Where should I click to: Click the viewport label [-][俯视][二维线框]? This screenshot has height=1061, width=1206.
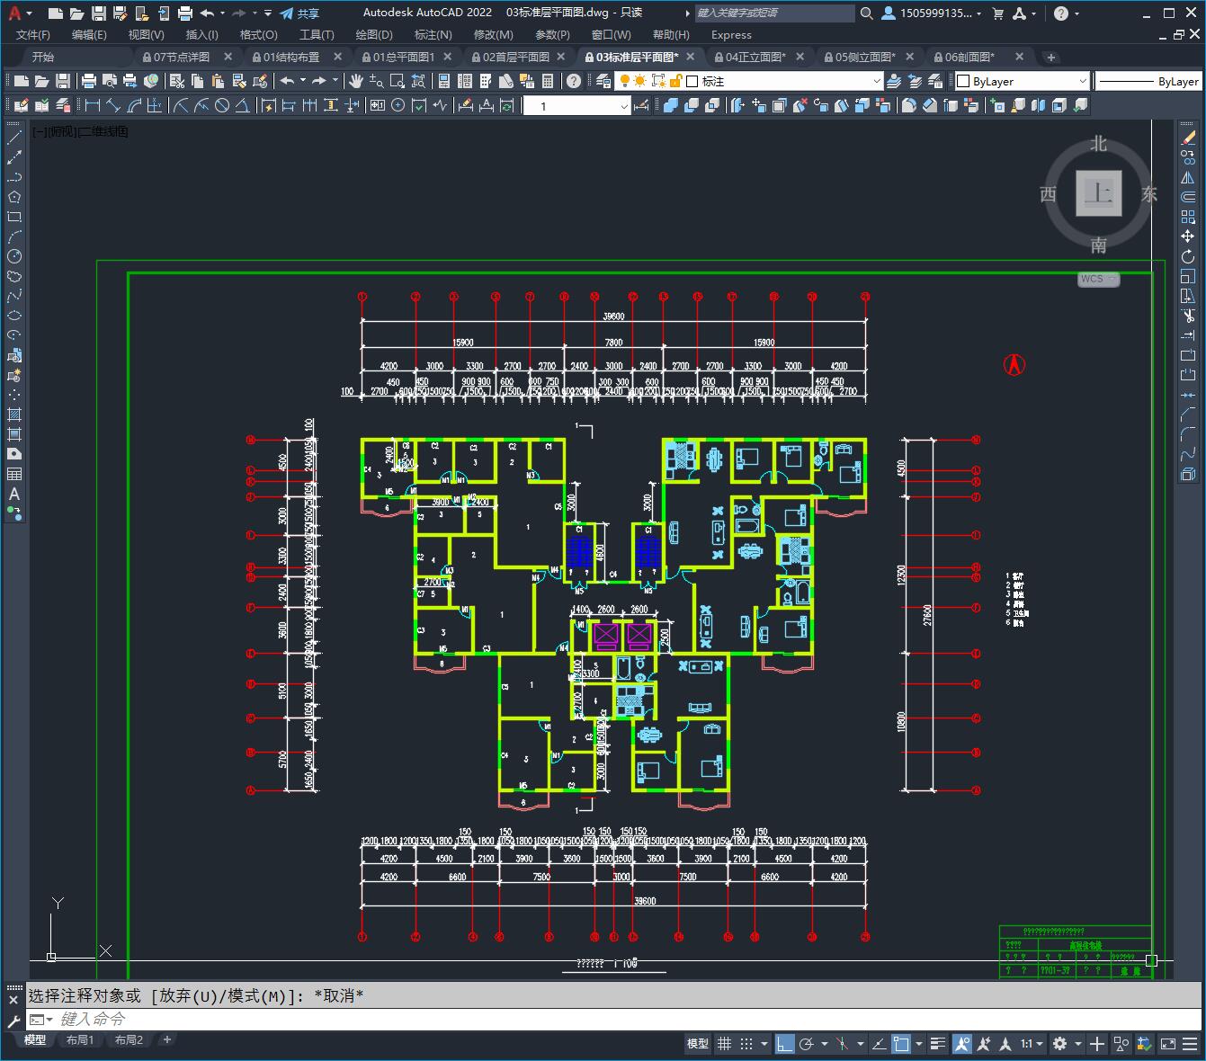click(81, 131)
